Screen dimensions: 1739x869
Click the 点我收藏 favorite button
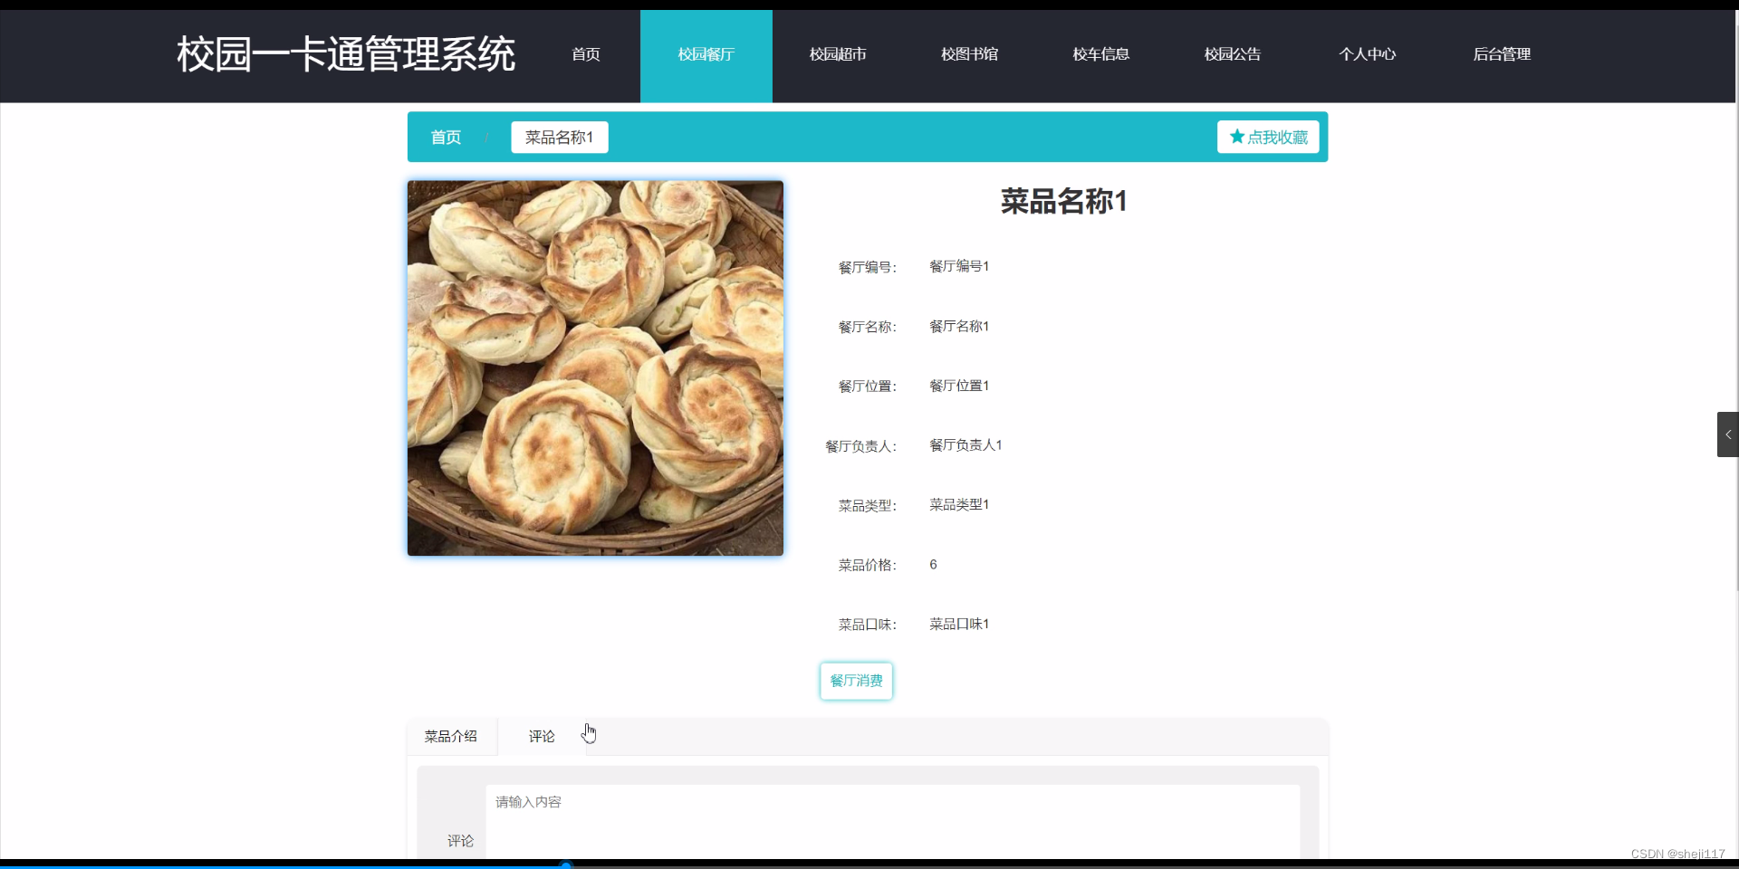point(1268,137)
